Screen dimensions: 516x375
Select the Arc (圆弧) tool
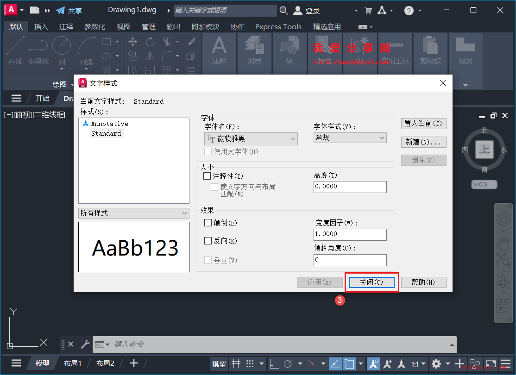(x=86, y=50)
